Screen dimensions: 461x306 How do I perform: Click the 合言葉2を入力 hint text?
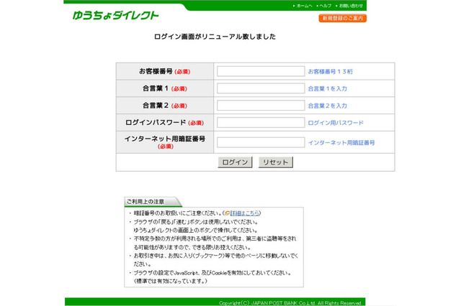(327, 106)
